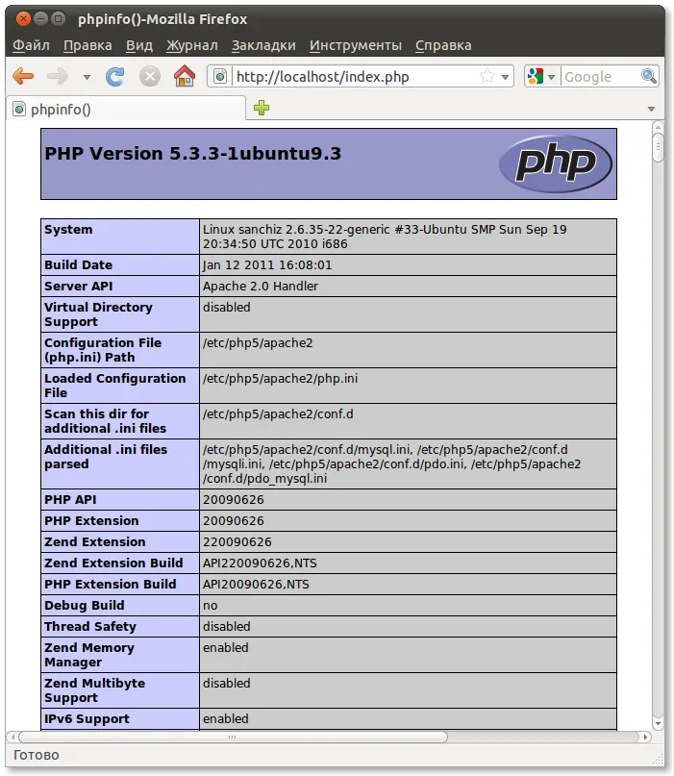This screenshot has height=776, width=674.
Task: Open the Закладки menu
Action: pyautogui.click(x=263, y=45)
